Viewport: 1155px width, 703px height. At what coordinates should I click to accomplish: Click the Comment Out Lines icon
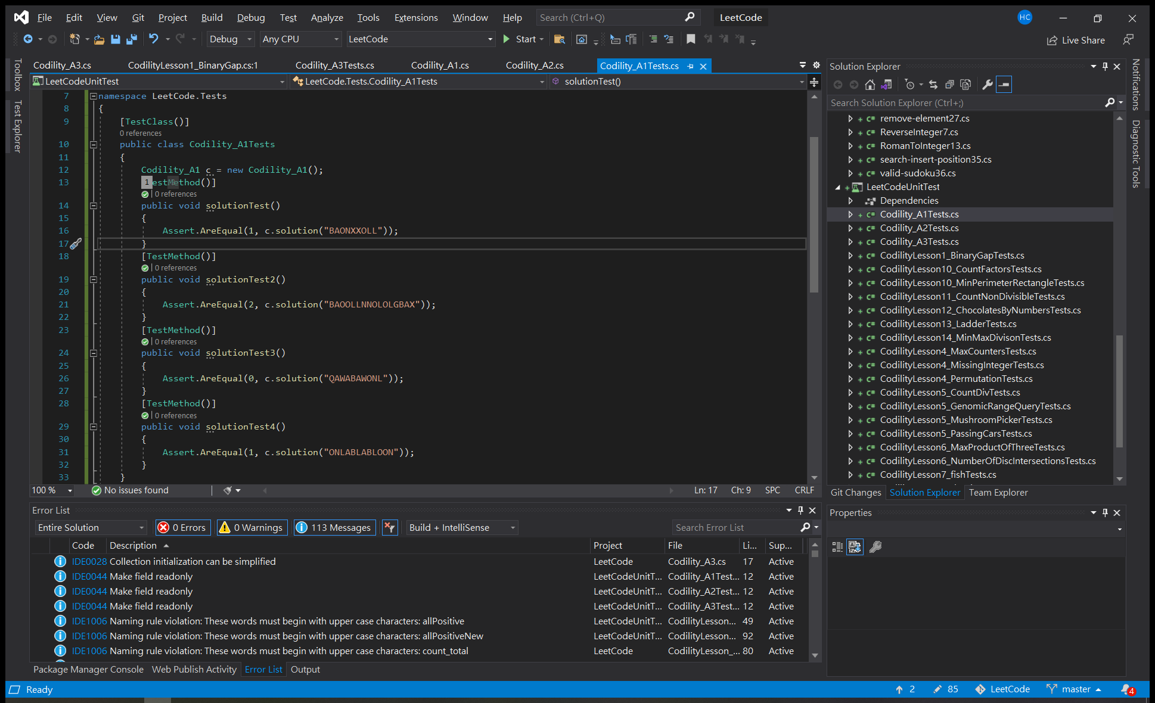(653, 39)
